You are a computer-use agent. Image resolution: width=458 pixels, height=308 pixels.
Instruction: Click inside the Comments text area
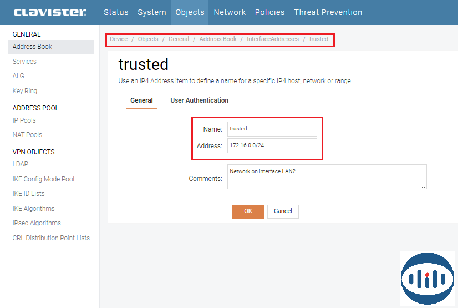point(327,176)
